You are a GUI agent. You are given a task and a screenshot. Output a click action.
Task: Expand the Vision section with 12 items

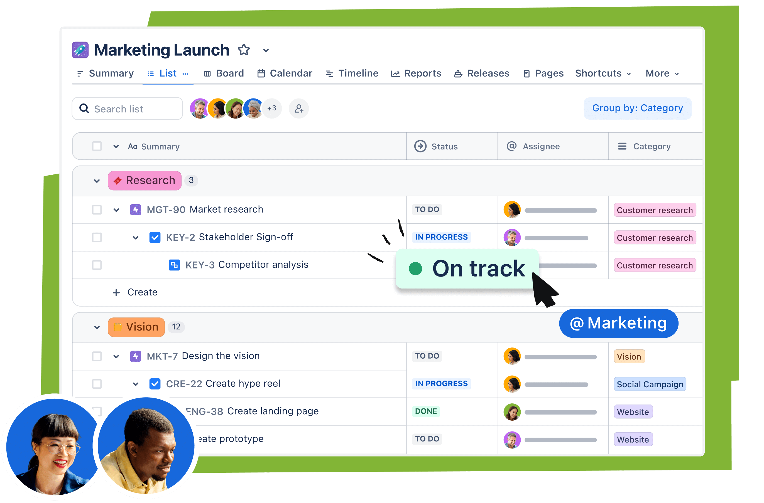pyautogui.click(x=94, y=326)
